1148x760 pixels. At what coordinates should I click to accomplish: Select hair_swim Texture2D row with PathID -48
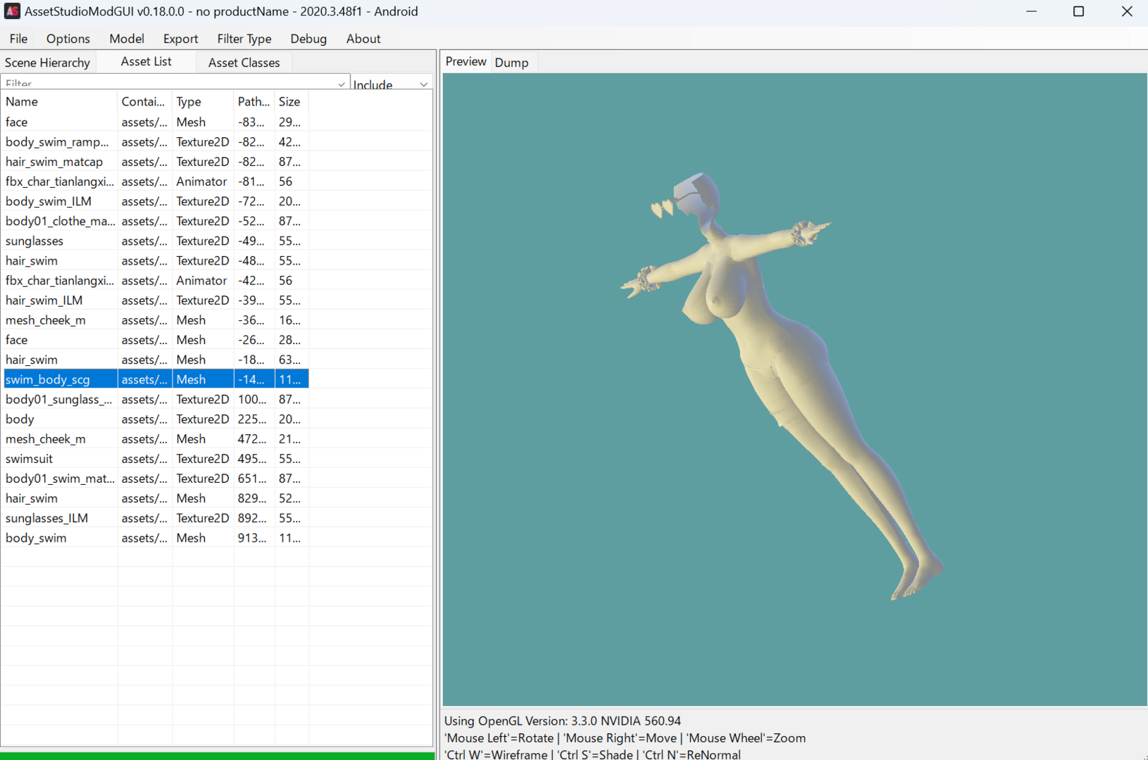click(x=155, y=261)
